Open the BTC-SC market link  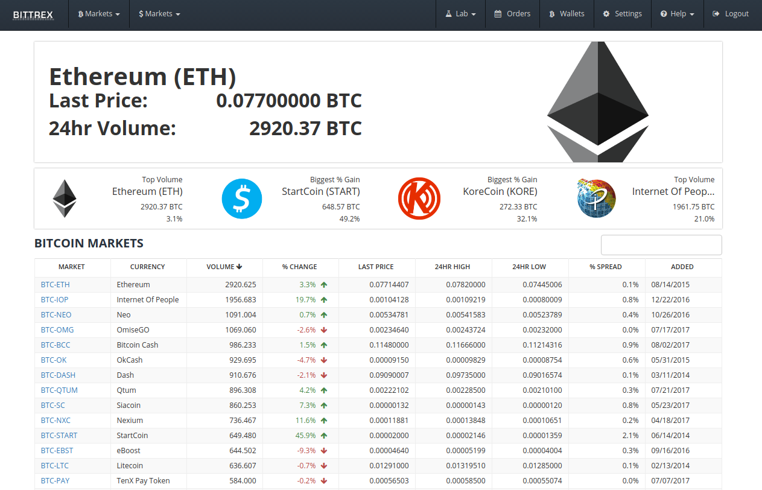point(53,406)
